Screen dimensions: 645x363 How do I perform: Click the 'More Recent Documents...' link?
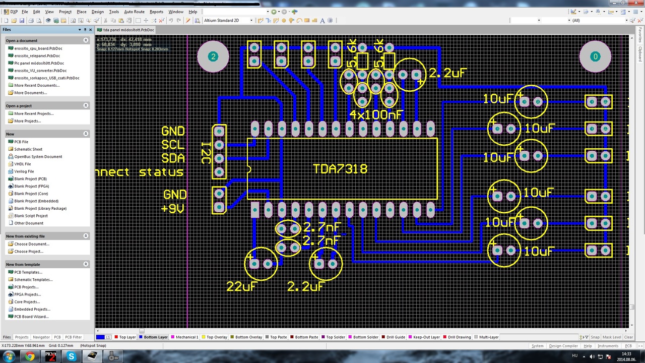pos(37,85)
